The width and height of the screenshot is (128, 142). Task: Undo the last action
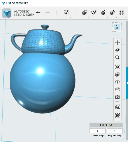[x=38, y=12]
